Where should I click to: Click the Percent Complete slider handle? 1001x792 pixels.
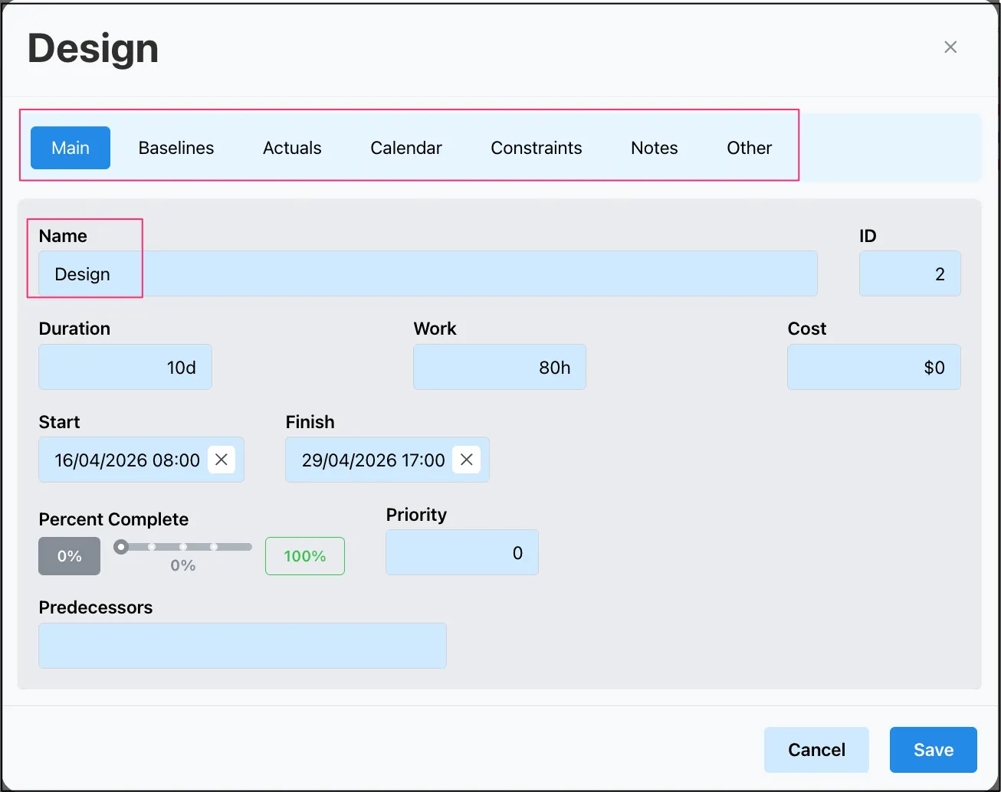point(121,547)
